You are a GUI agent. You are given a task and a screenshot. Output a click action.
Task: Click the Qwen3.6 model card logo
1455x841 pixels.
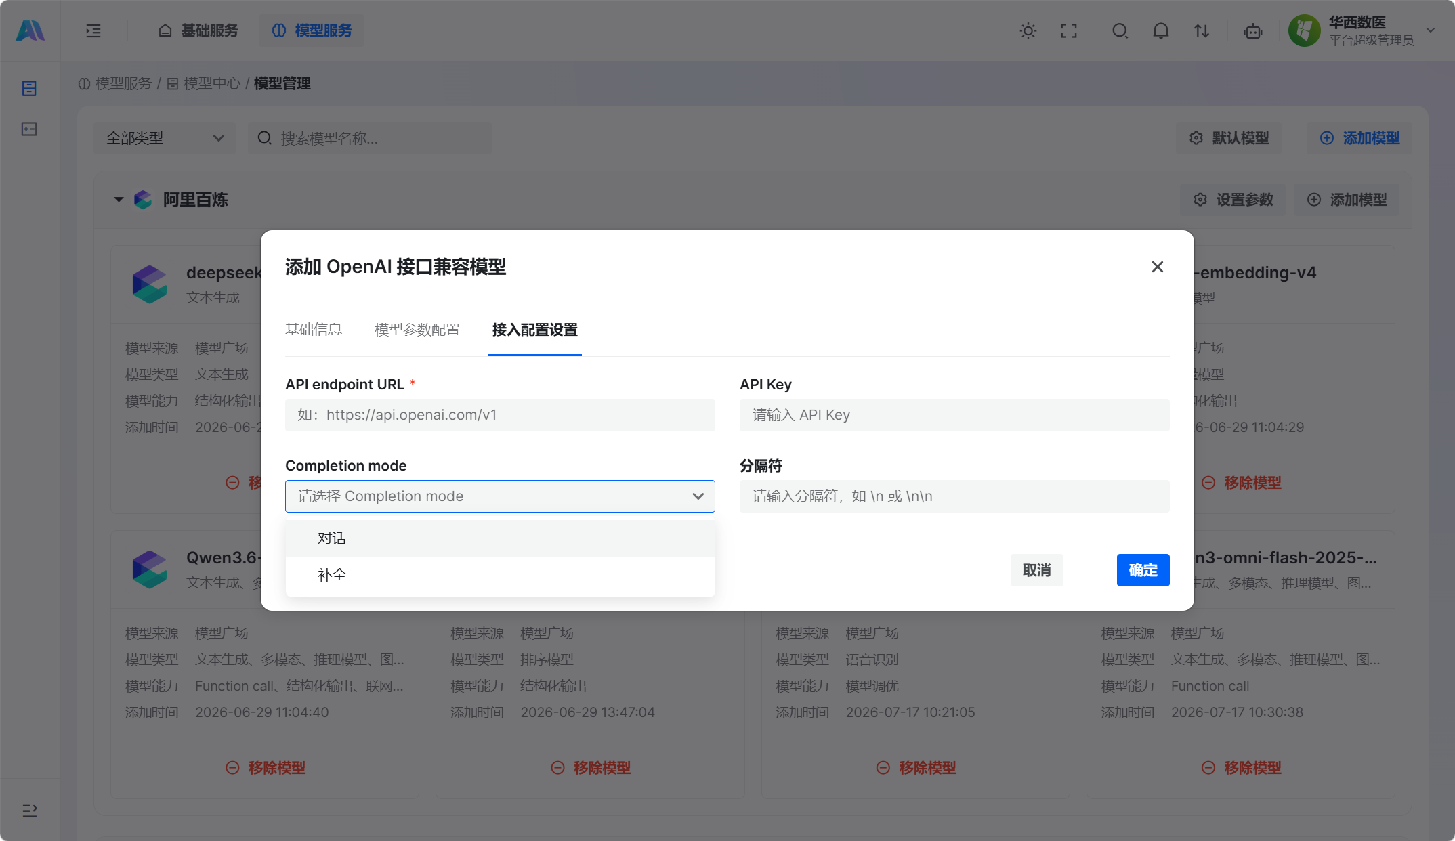tap(150, 569)
